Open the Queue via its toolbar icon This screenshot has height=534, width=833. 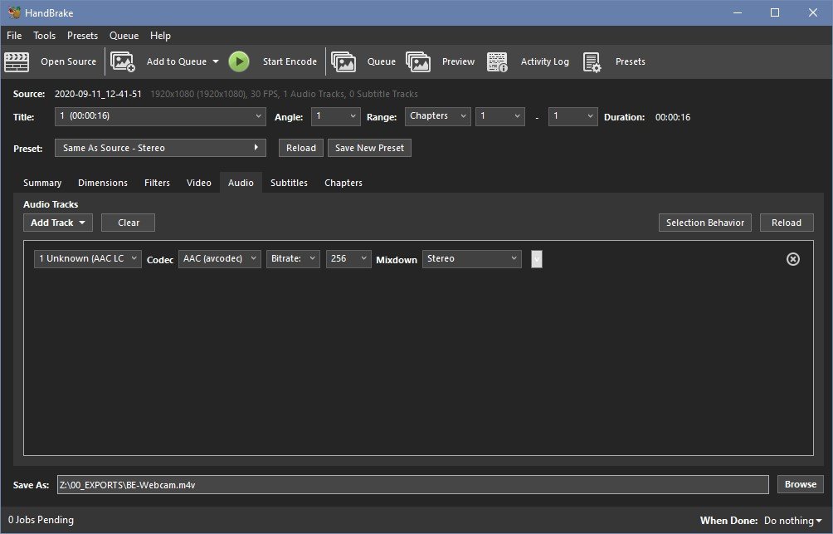click(343, 61)
